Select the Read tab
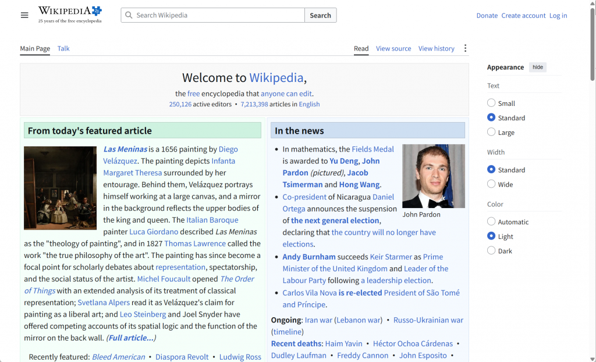 [361, 49]
